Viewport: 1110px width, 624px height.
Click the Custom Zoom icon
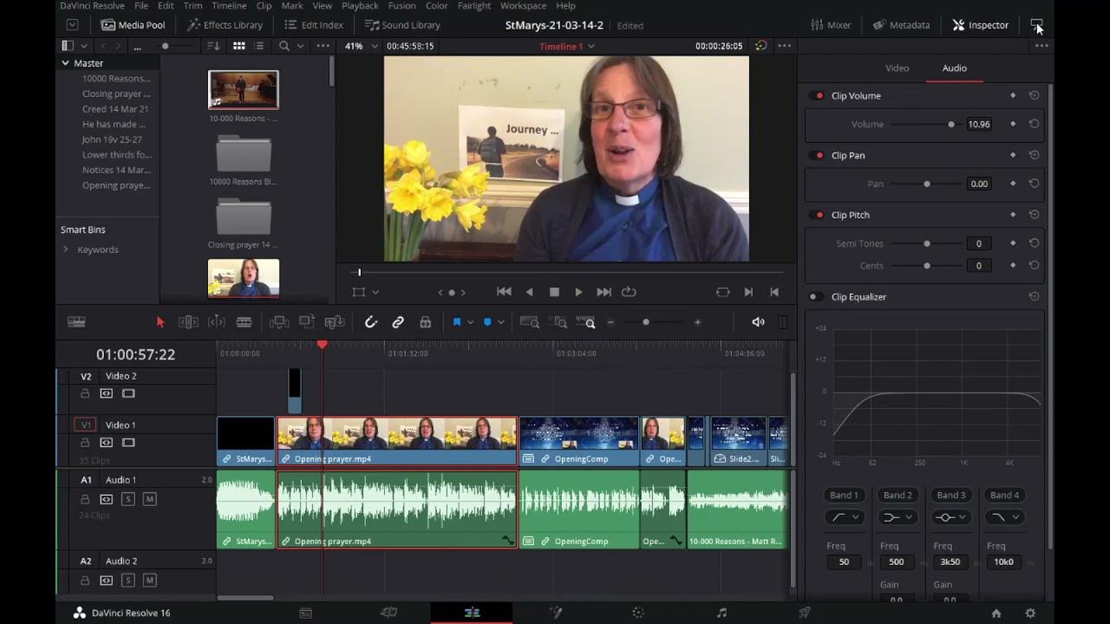[x=586, y=322]
